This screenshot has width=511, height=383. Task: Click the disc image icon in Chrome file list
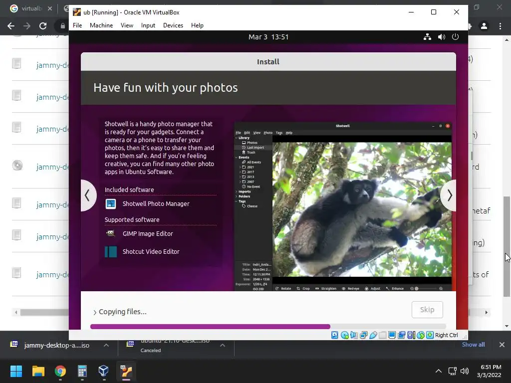coord(17,166)
